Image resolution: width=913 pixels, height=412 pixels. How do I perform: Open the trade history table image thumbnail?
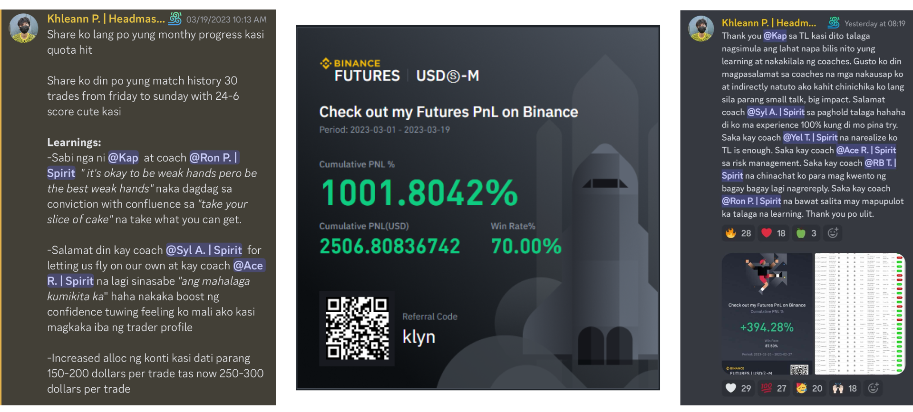tap(860, 314)
